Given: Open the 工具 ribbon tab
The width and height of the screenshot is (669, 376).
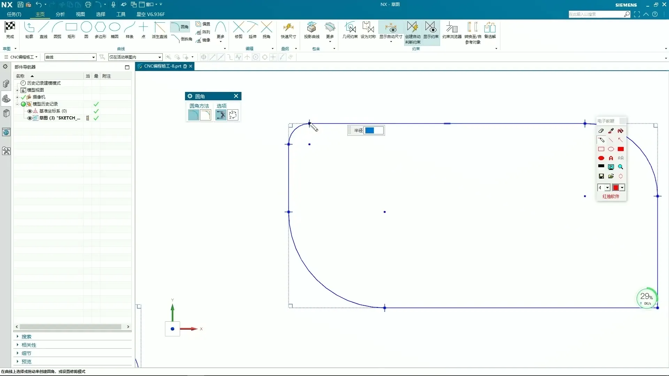Looking at the screenshot, I should click(x=121, y=14).
